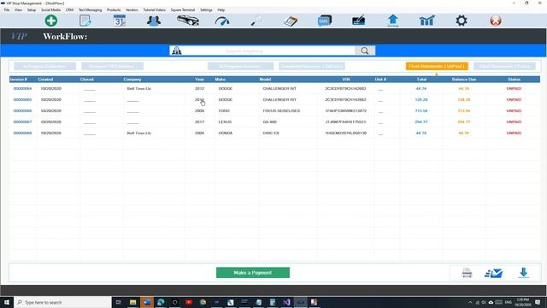Click the green Make a Payment button
Screen dimensions: 547x308
tap(253, 272)
